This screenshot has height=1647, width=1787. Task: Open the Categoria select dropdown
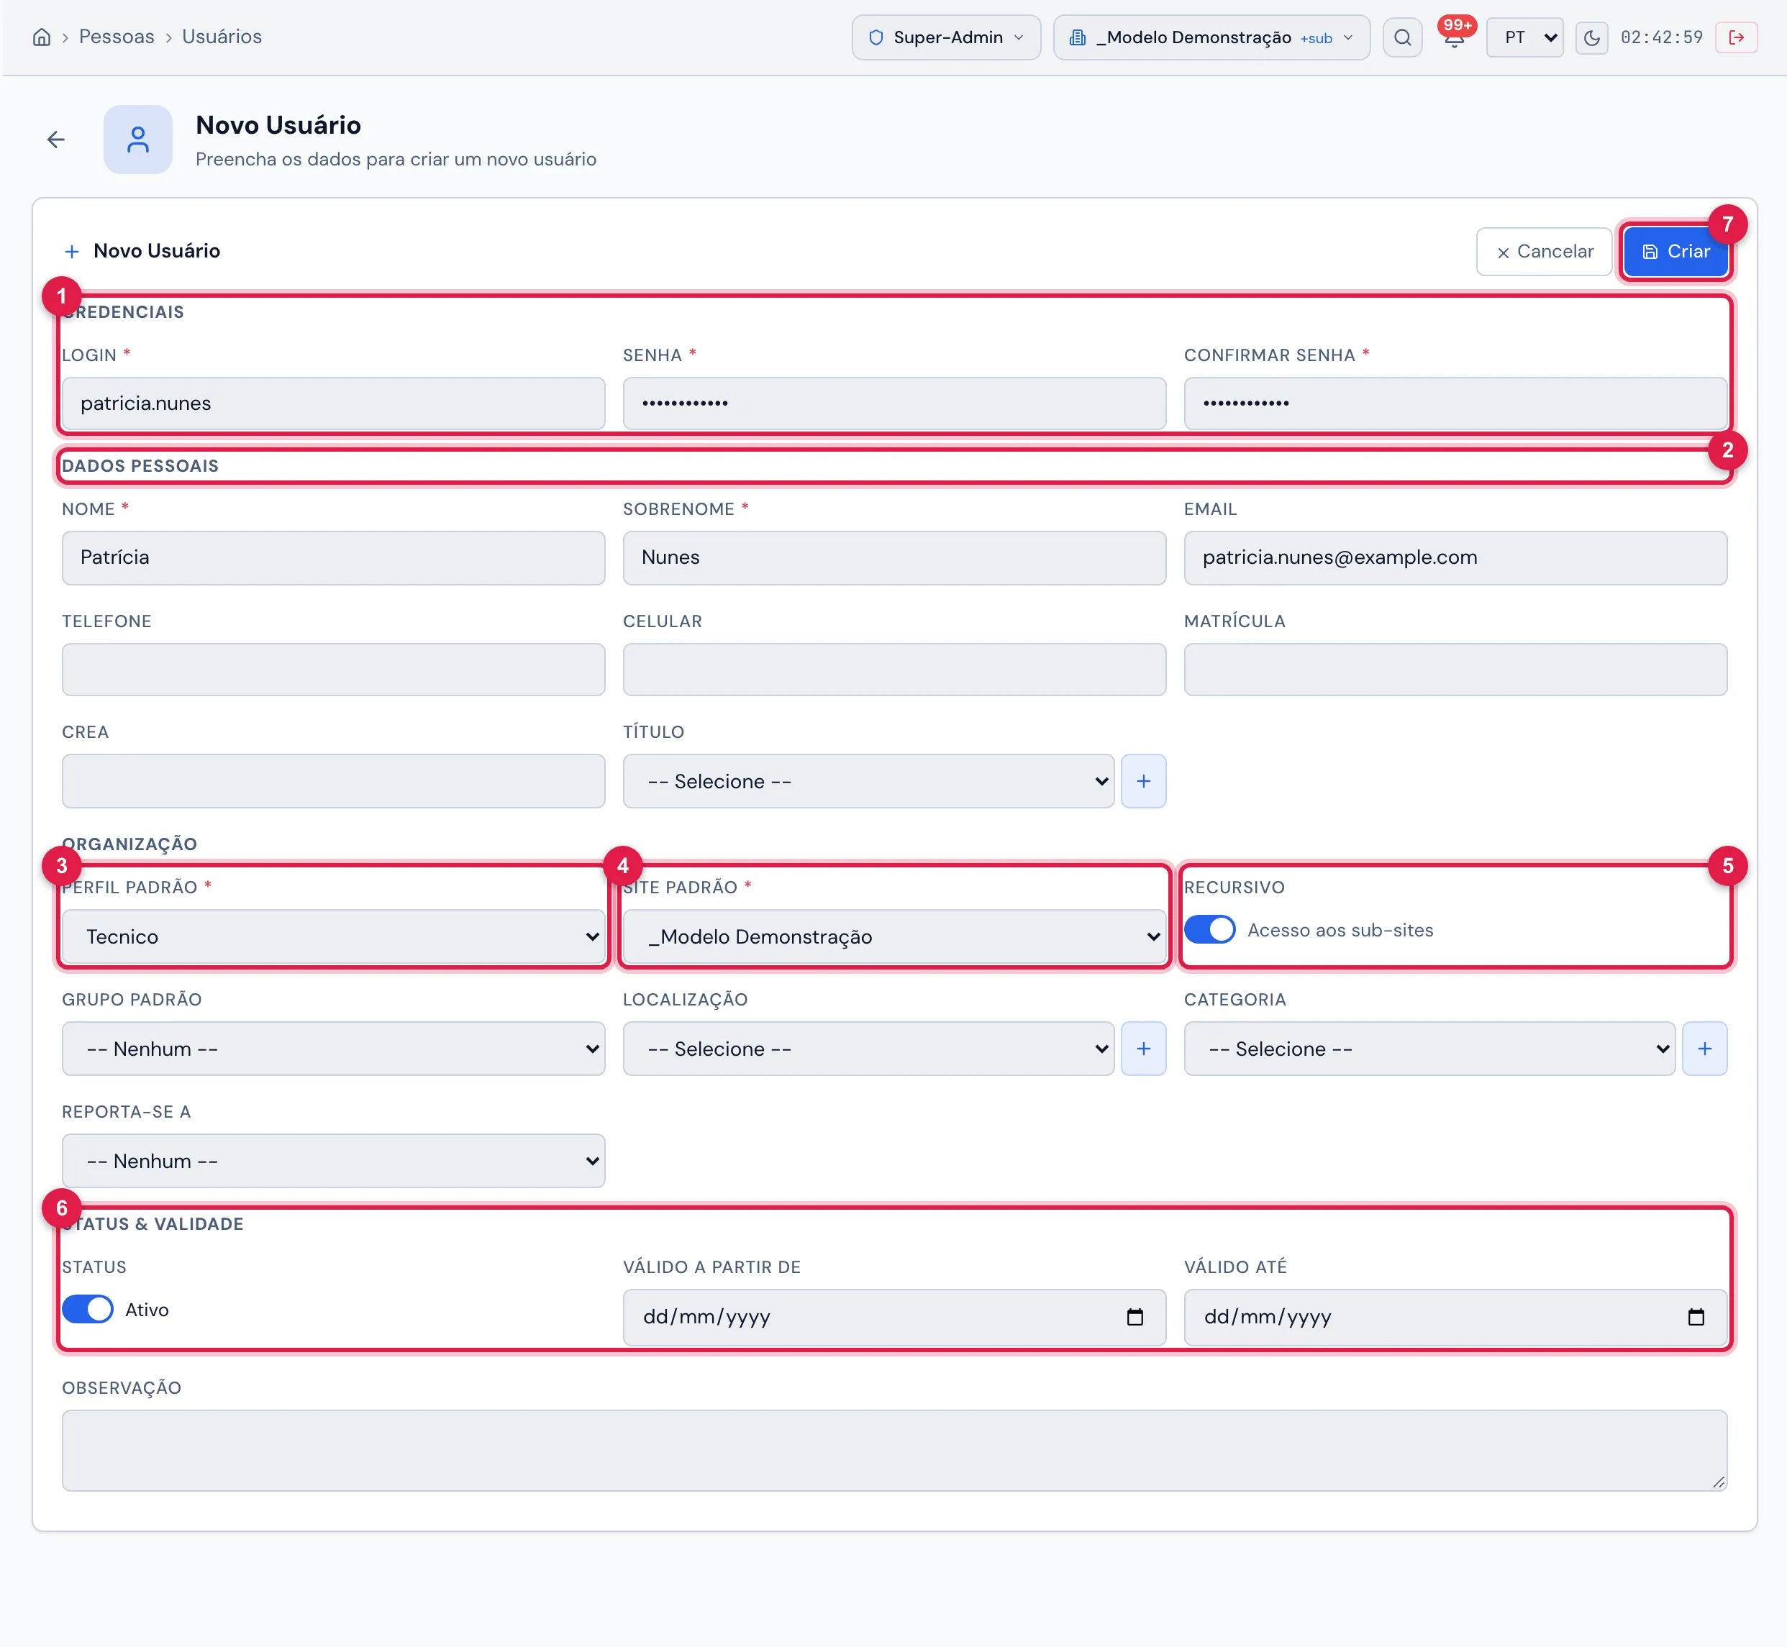(1429, 1049)
